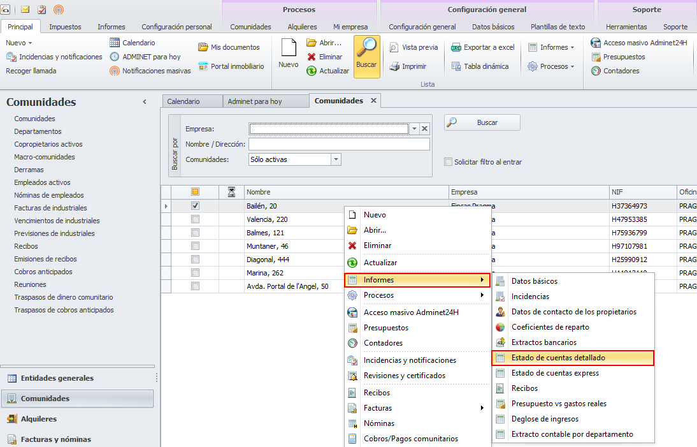
Task: Click the Nombre / Dirección input field
Action: click(x=339, y=144)
